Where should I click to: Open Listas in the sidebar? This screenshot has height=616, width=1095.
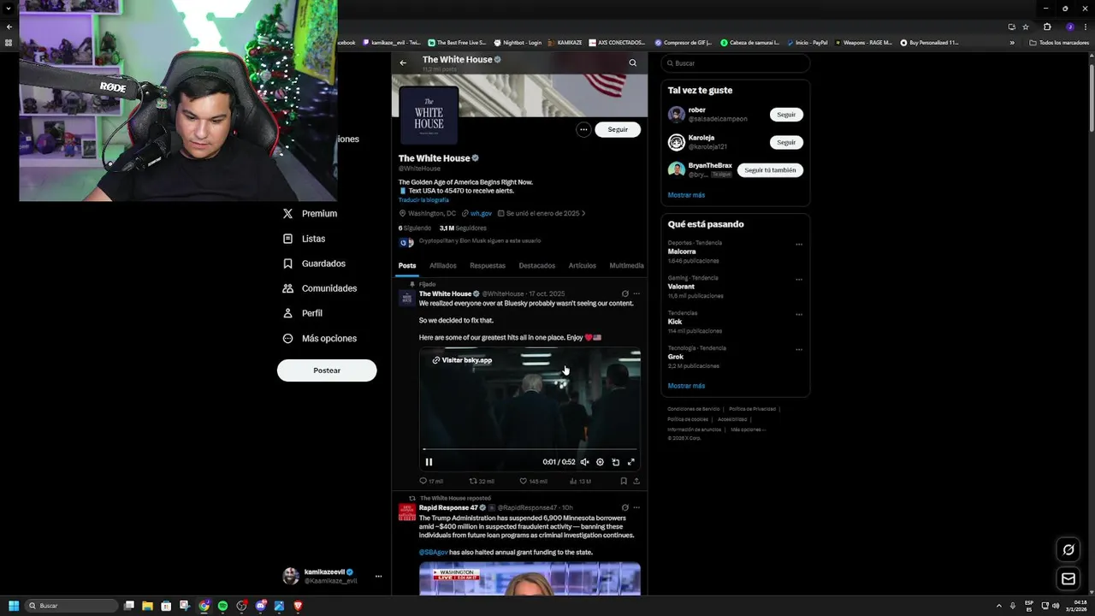click(305, 239)
